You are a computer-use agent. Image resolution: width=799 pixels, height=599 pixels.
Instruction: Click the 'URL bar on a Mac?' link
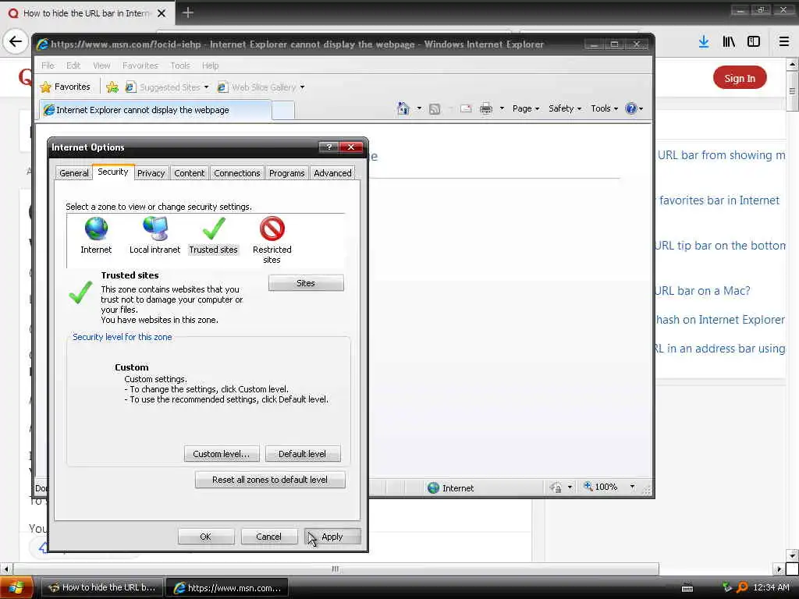tap(702, 291)
